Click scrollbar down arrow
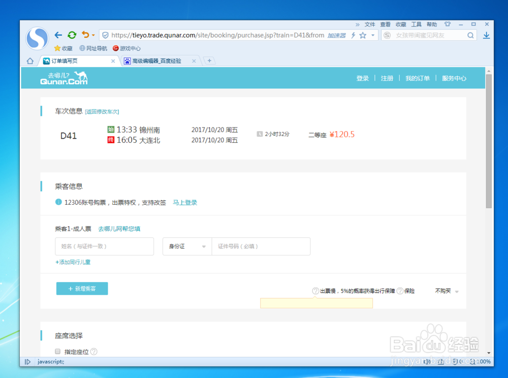Viewport: 508px width, 378px height. (489, 353)
